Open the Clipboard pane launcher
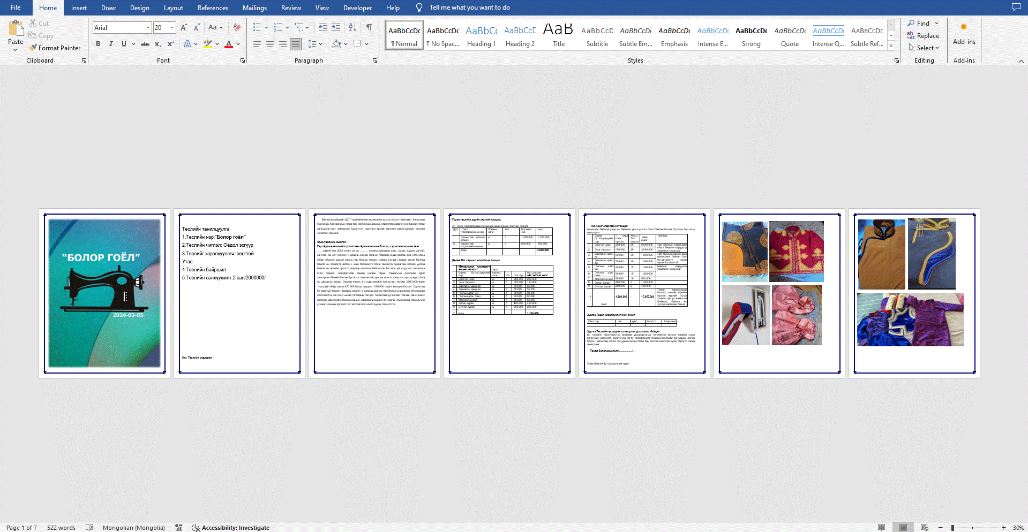This screenshot has height=532, width=1028. [x=84, y=60]
